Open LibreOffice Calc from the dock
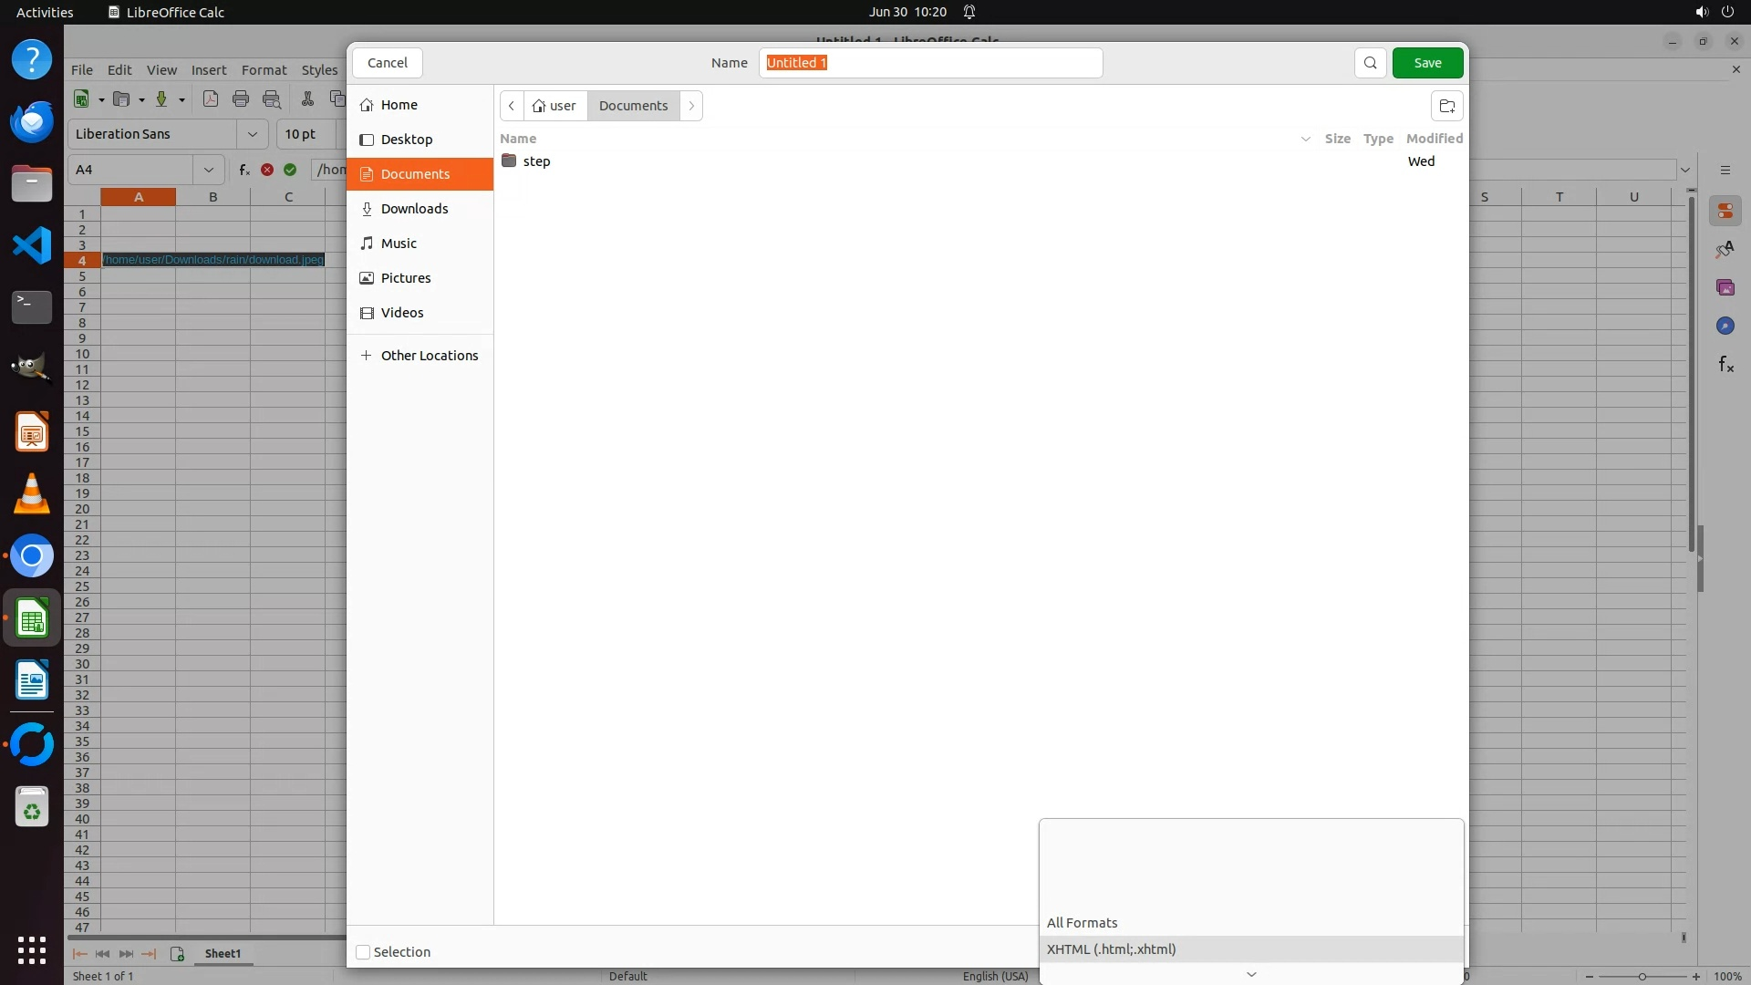This screenshot has height=985, width=1751. (x=32, y=620)
